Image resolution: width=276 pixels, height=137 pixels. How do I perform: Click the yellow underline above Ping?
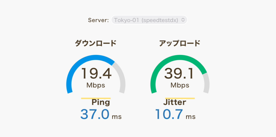[96, 98]
